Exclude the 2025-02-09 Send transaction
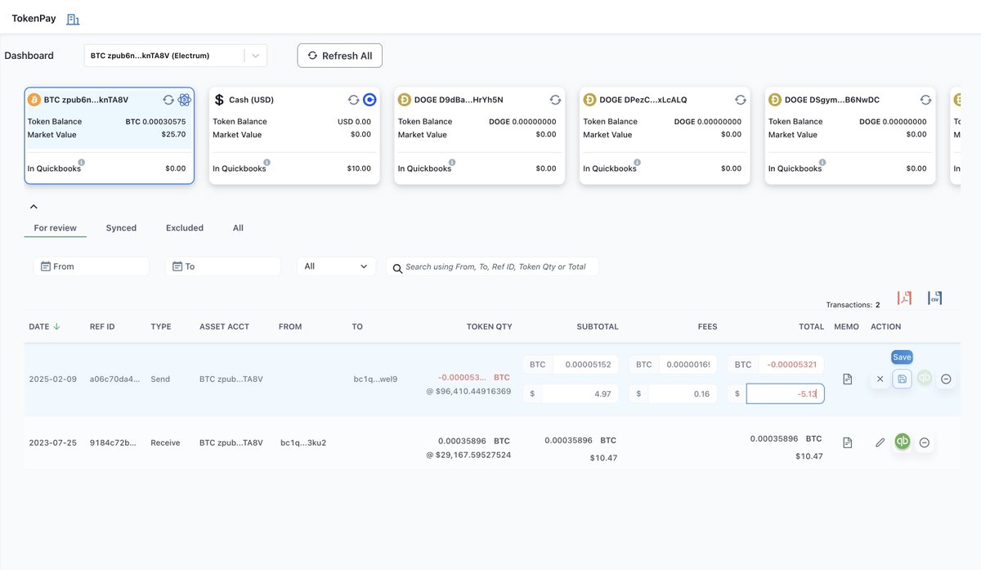 pos(946,379)
